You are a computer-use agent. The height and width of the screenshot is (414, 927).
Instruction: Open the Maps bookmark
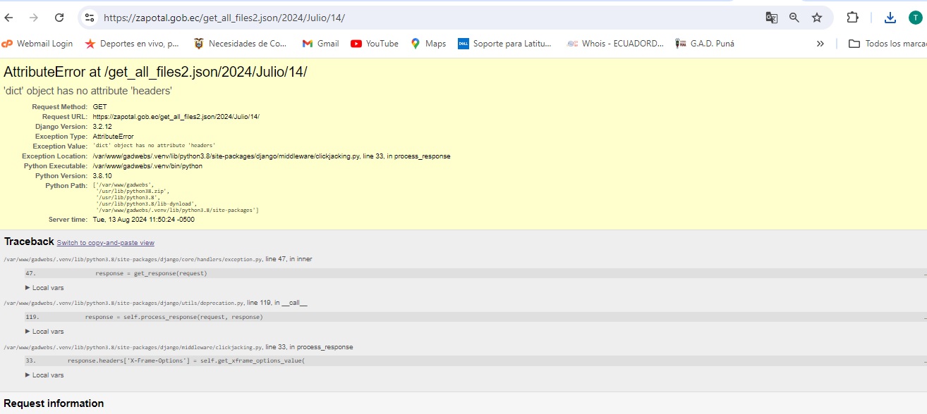tap(428, 44)
